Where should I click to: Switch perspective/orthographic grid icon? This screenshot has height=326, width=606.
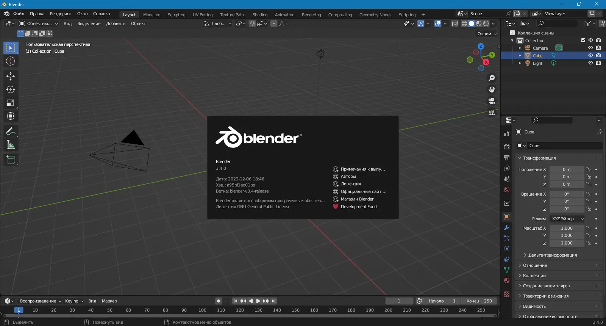(492, 113)
